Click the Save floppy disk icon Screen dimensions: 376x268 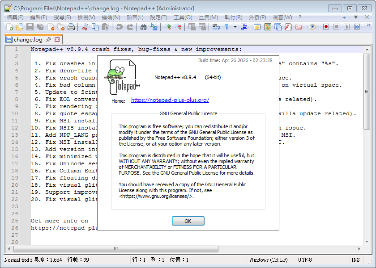pos(30,27)
